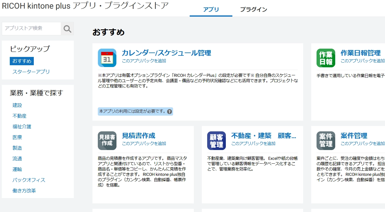Viewport: 385px width, 212px height.
Task: Add the 不動産・建築 顧客 app pack
Action: (x=253, y=144)
